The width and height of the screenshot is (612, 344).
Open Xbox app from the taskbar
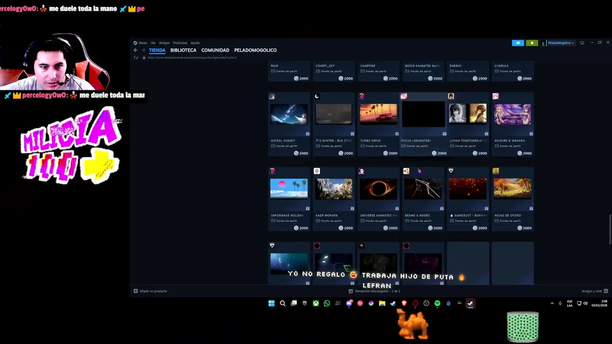316,303
